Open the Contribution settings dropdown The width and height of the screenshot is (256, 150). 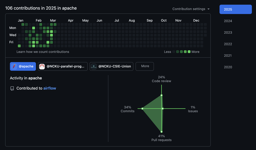[x=191, y=9]
